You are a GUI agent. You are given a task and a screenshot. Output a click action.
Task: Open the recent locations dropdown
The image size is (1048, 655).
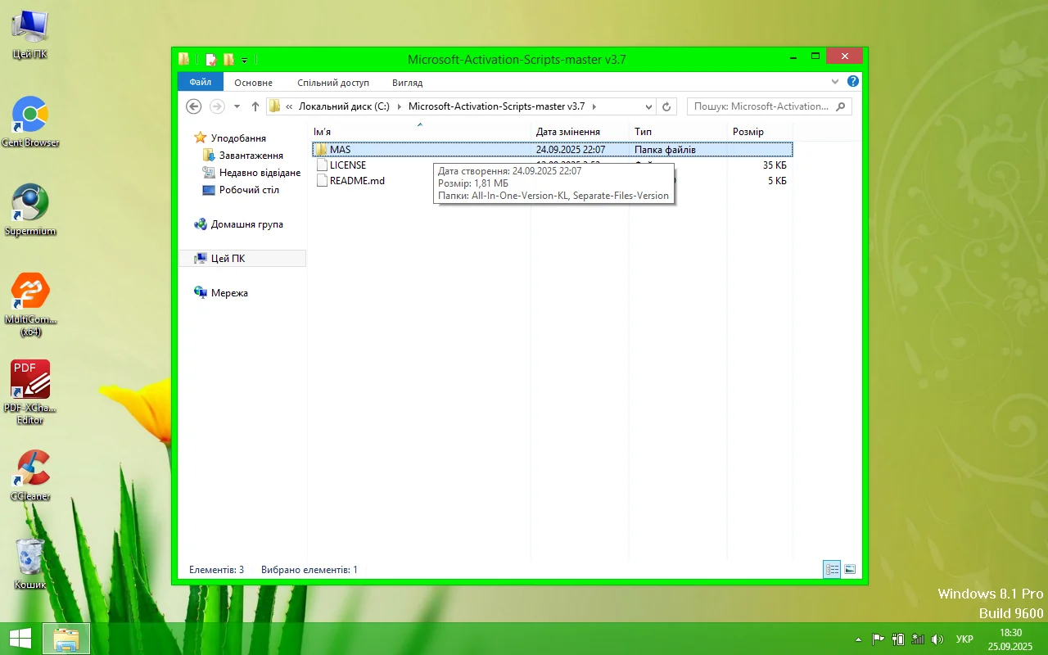click(x=237, y=106)
